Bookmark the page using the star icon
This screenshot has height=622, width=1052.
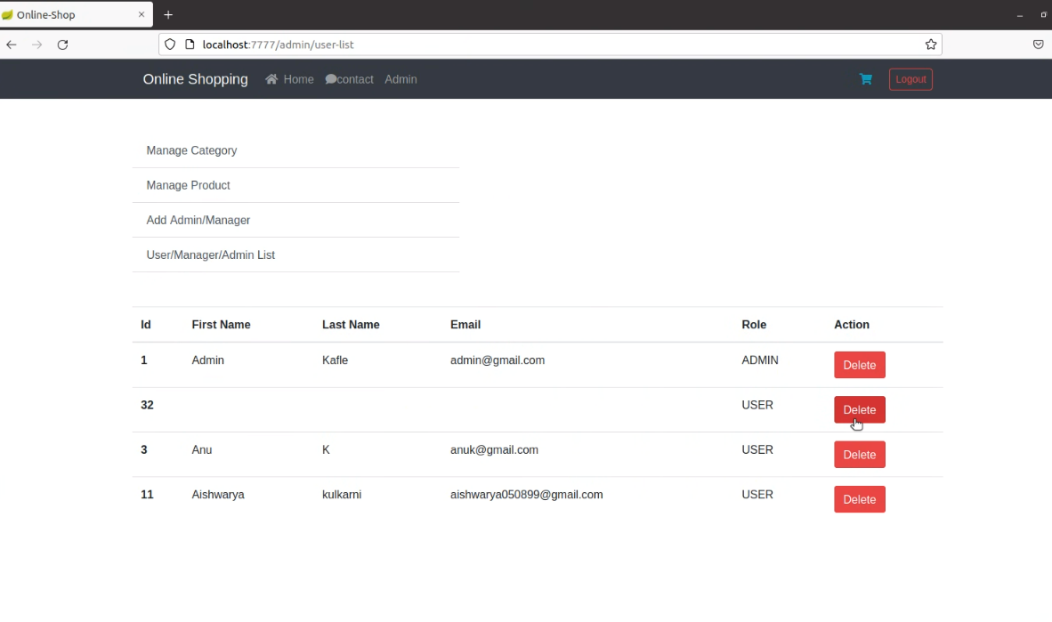point(931,44)
